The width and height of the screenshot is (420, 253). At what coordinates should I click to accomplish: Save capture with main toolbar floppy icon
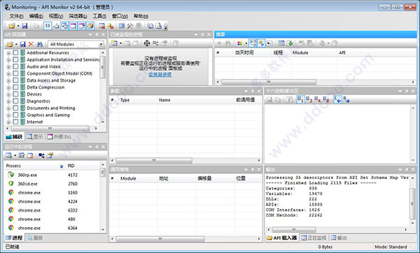(x=24, y=26)
